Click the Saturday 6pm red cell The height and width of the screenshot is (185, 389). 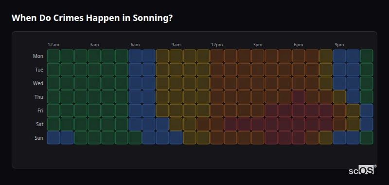(x=299, y=124)
